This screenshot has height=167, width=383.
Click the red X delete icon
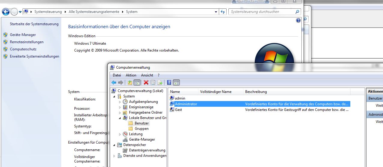click(146, 82)
